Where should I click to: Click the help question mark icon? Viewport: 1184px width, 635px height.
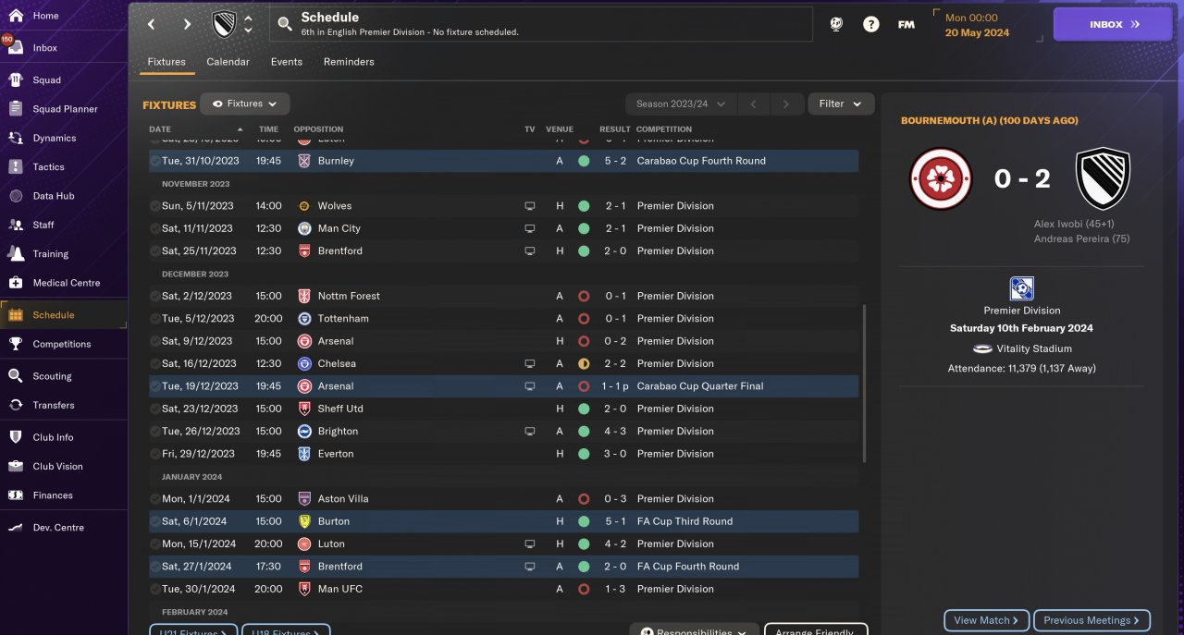point(870,25)
